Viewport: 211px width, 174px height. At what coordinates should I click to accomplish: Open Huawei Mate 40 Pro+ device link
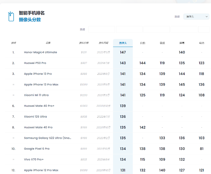(39, 106)
